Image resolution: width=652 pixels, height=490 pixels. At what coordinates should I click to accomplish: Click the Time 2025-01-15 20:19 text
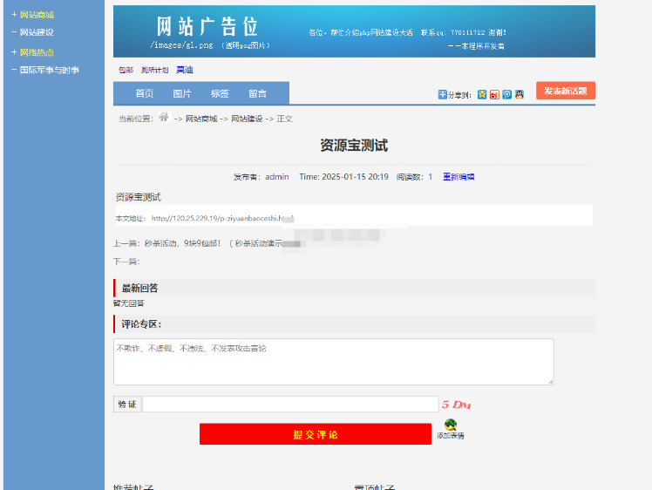(344, 177)
